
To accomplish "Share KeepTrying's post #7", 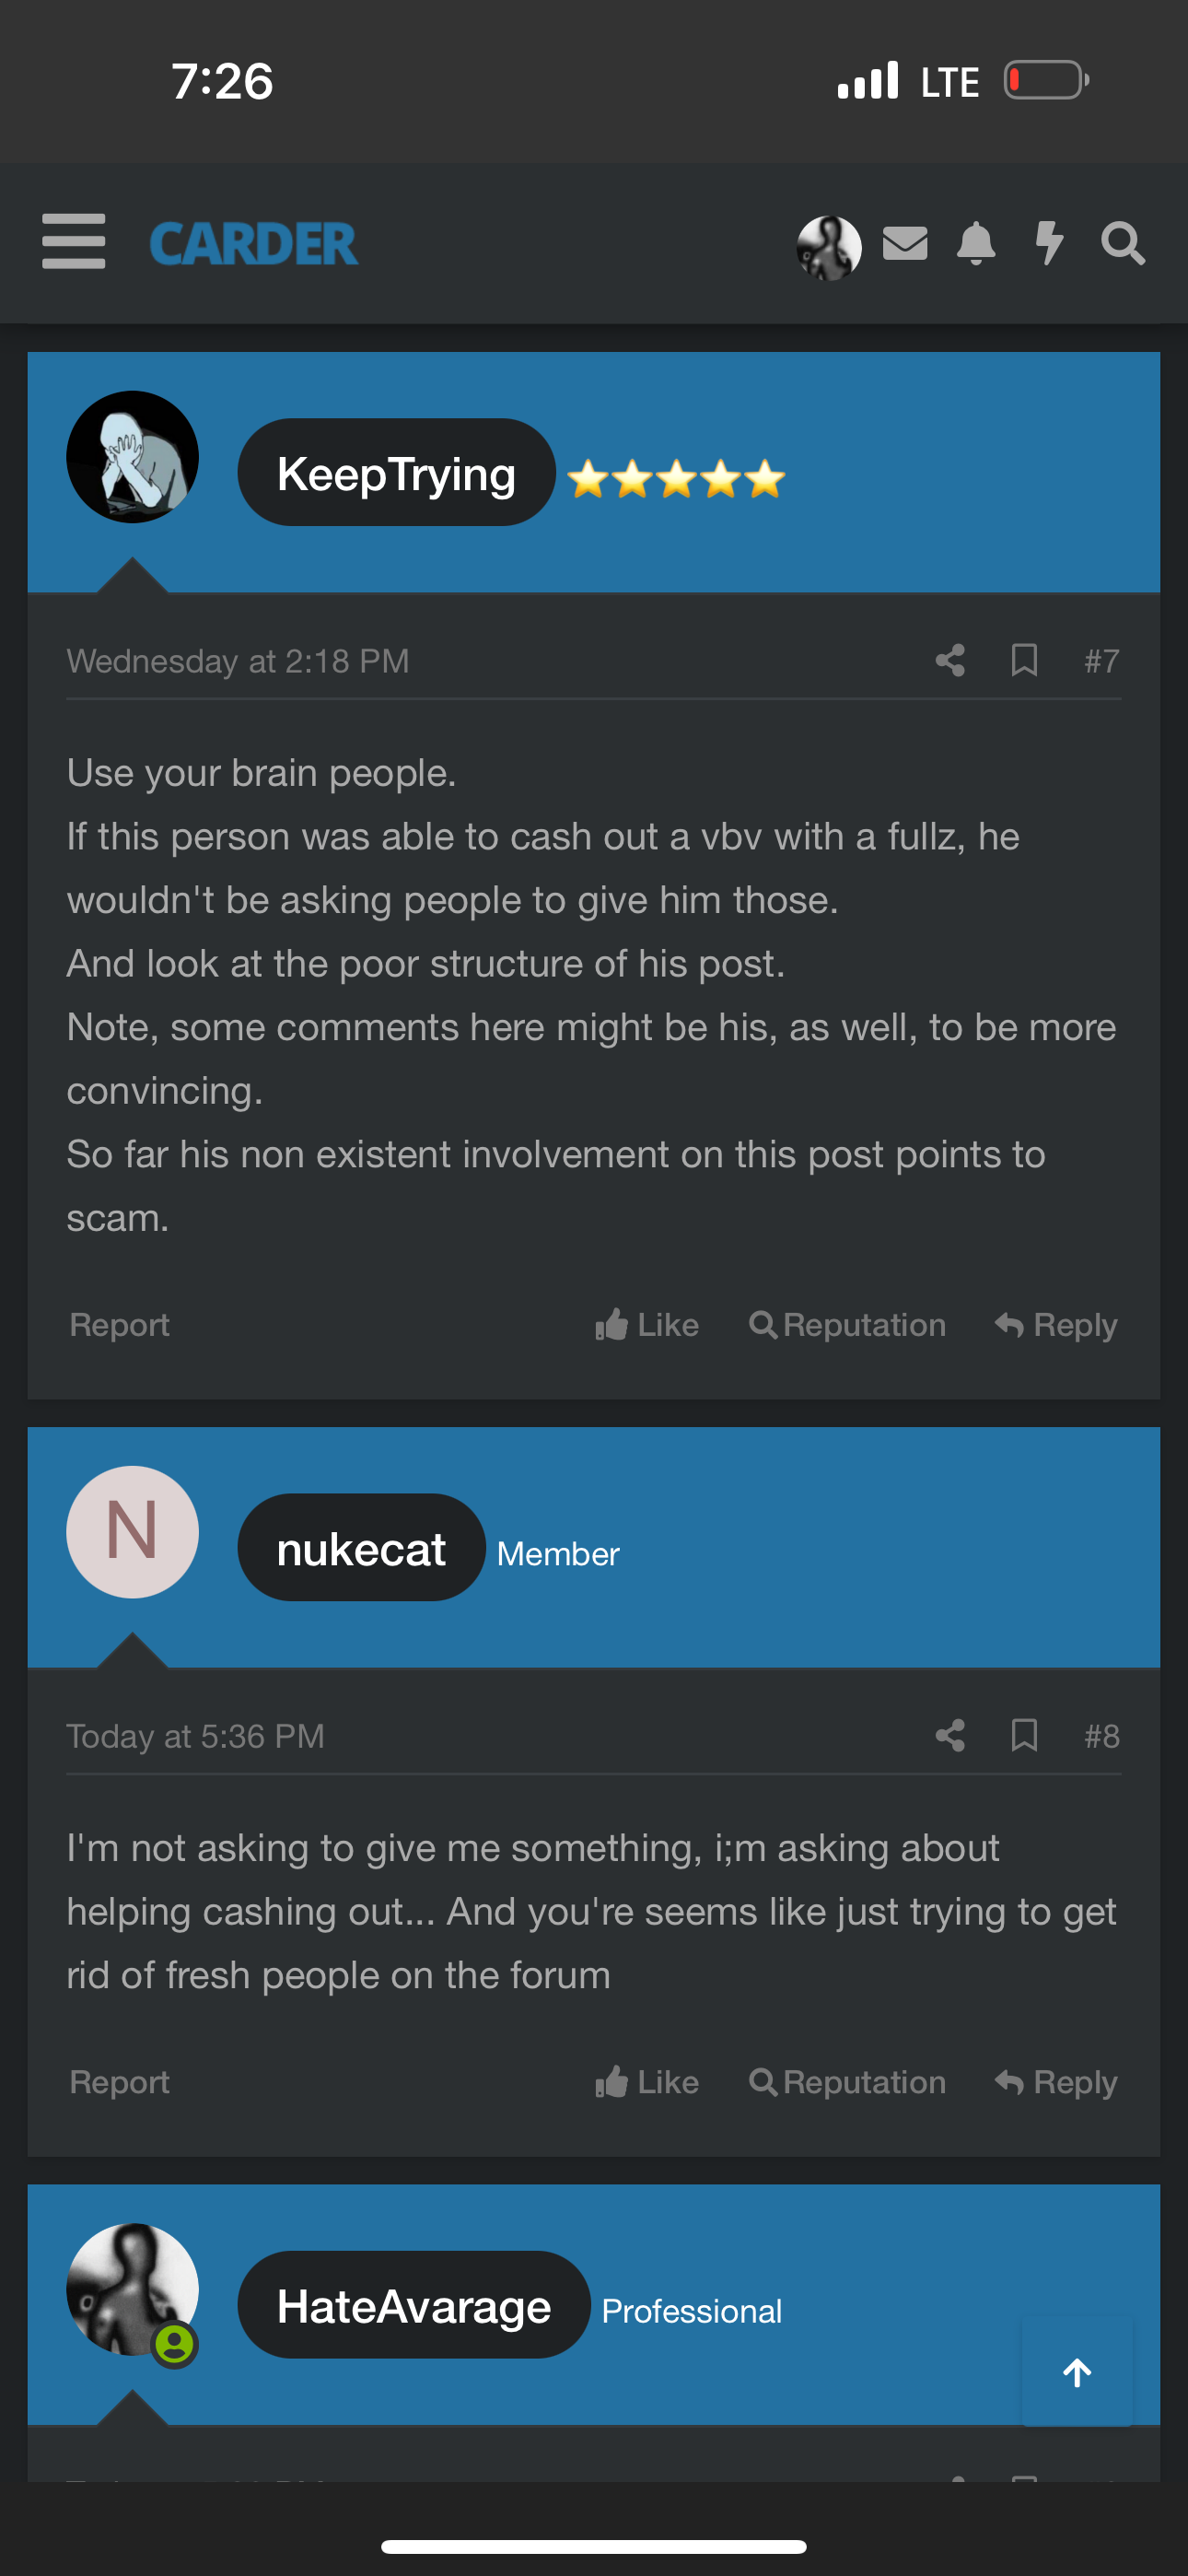I will 950,660.
